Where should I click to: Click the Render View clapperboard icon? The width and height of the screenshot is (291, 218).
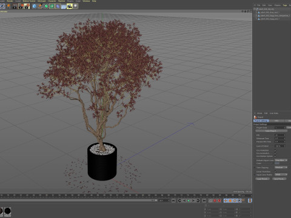[15, 6]
